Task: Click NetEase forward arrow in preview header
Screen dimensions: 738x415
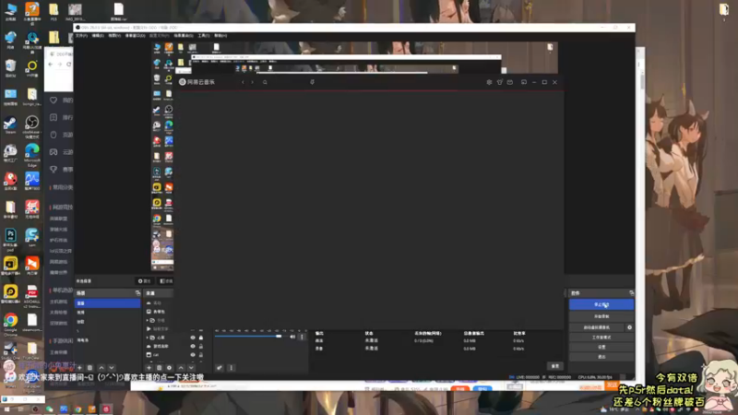Action: (252, 82)
